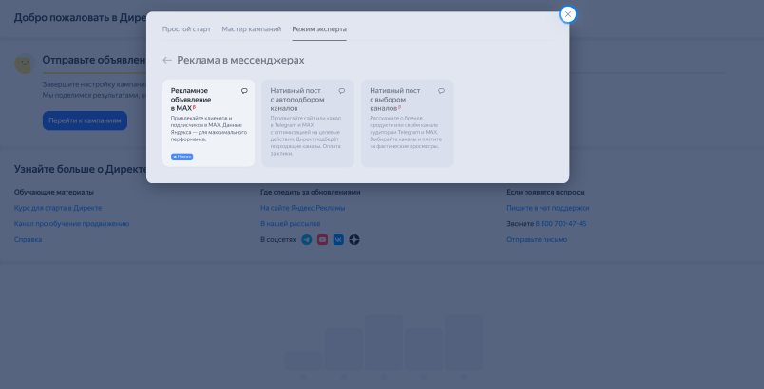Open На сайте Яндекс Рекламы link

click(302, 208)
